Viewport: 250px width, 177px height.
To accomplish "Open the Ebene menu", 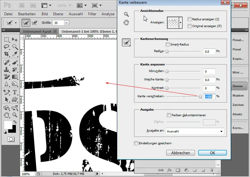I will pos(58,14).
